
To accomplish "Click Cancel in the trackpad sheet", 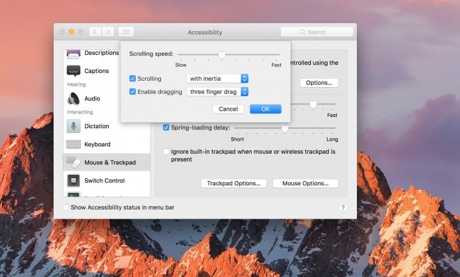I will (x=228, y=109).
